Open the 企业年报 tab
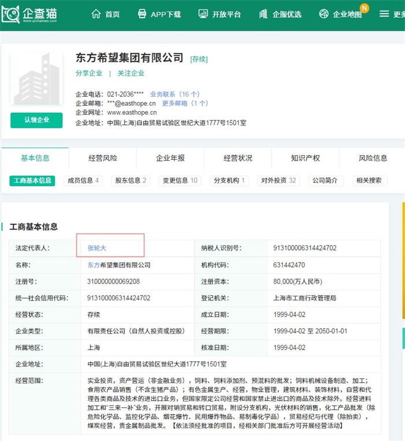 click(x=170, y=158)
